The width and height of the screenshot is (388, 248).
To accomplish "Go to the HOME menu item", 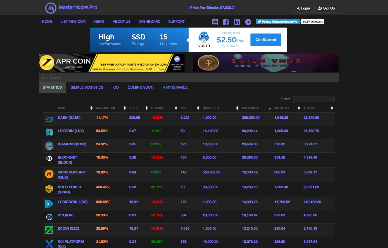I will (47, 21).
